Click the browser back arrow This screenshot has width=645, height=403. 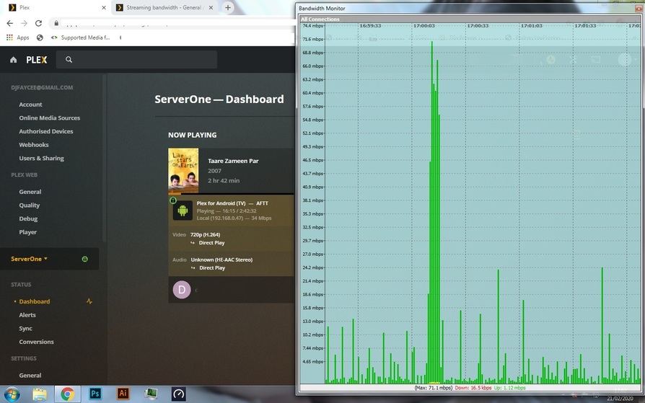click(x=10, y=23)
